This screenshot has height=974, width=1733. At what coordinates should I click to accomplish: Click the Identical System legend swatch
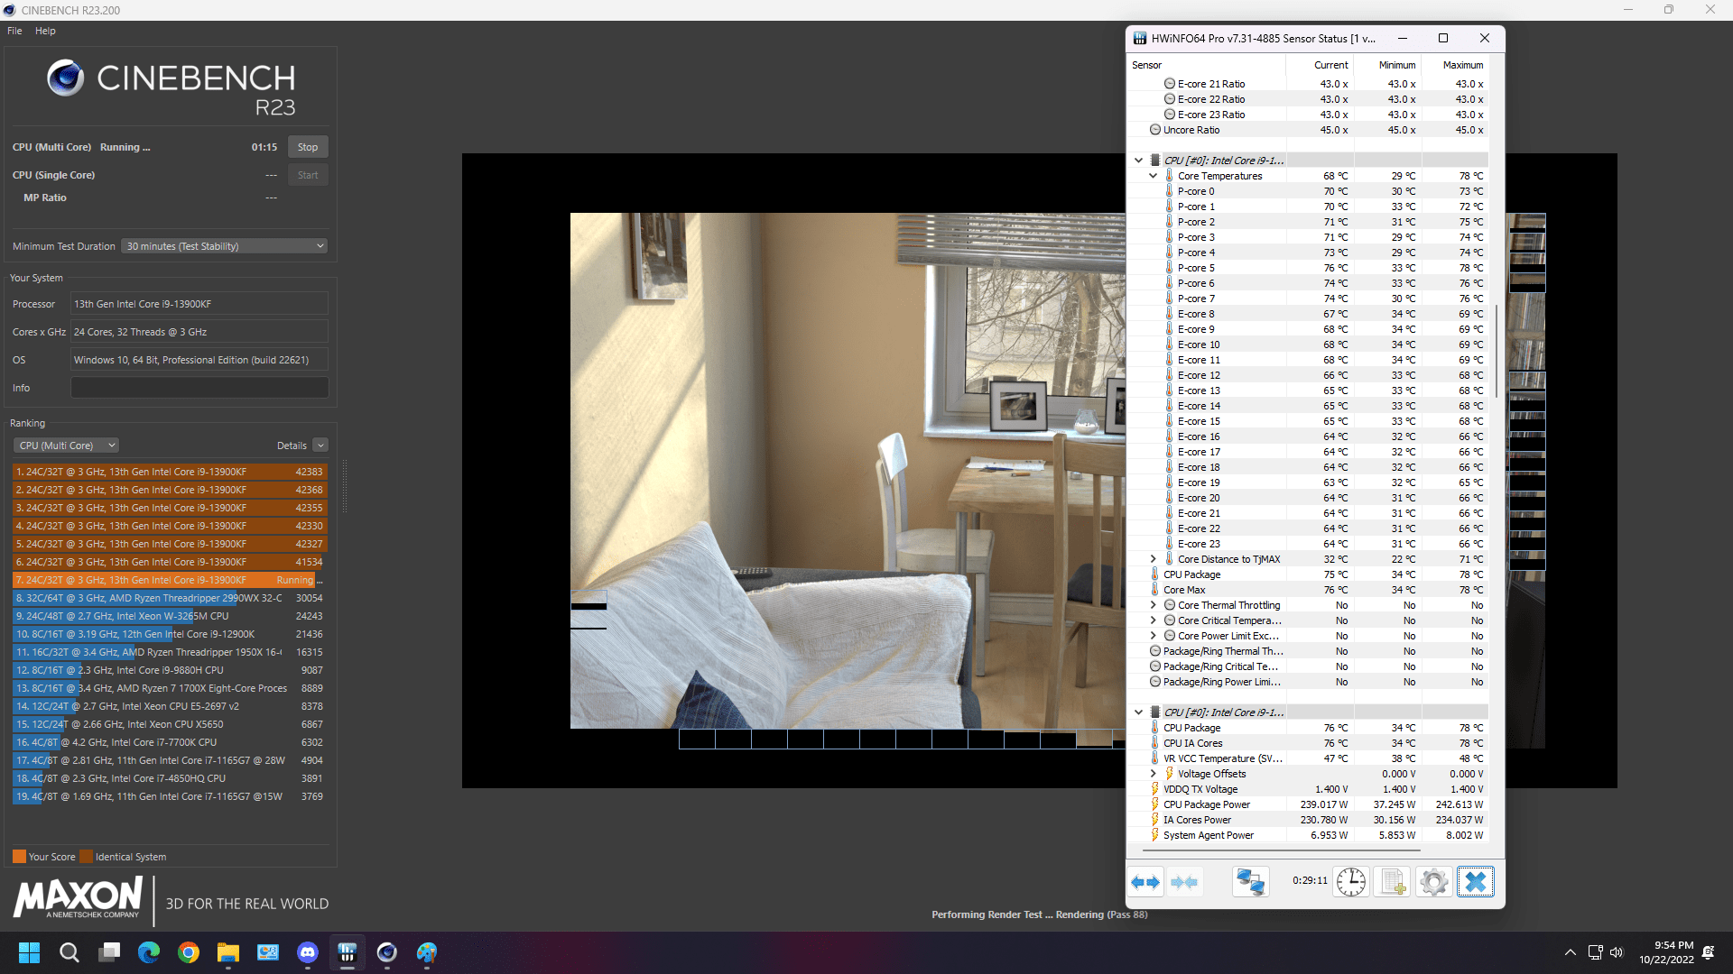pyautogui.click(x=86, y=857)
